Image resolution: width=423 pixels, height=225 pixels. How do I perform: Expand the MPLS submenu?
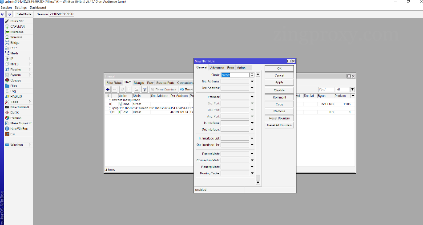[x=30, y=64]
